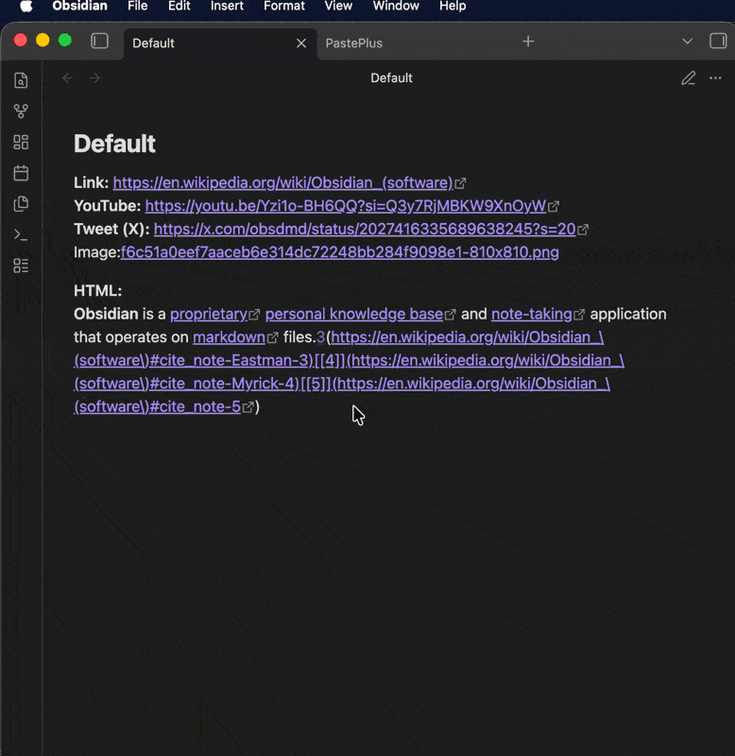Image resolution: width=735 pixels, height=756 pixels.
Task: Open today's daily note calendar icon
Action: [21, 173]
